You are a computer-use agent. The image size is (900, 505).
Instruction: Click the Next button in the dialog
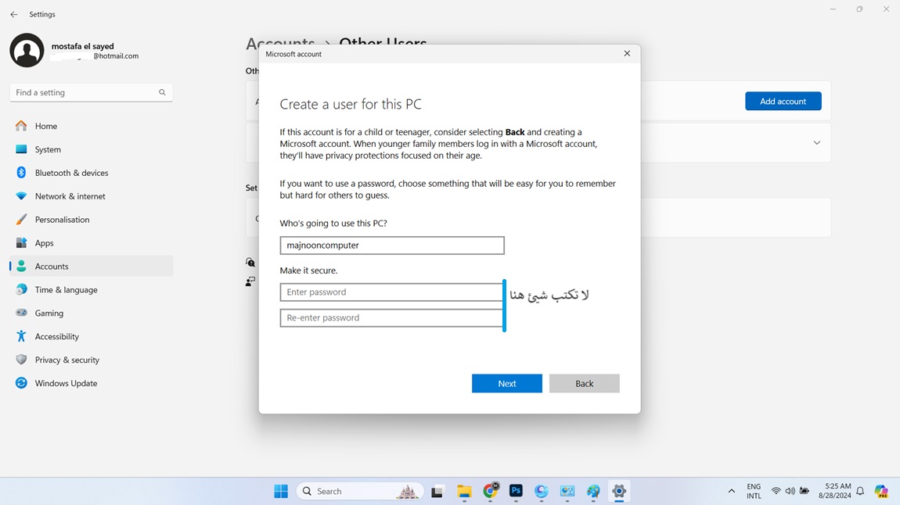(x=506, y=383)
